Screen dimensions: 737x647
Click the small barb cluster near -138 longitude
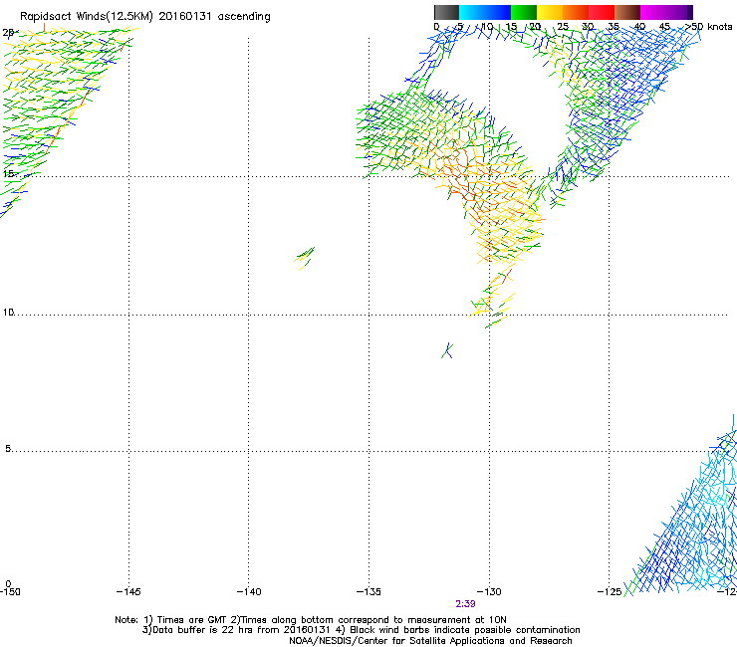pyautogui.click(x=305, y=258)
